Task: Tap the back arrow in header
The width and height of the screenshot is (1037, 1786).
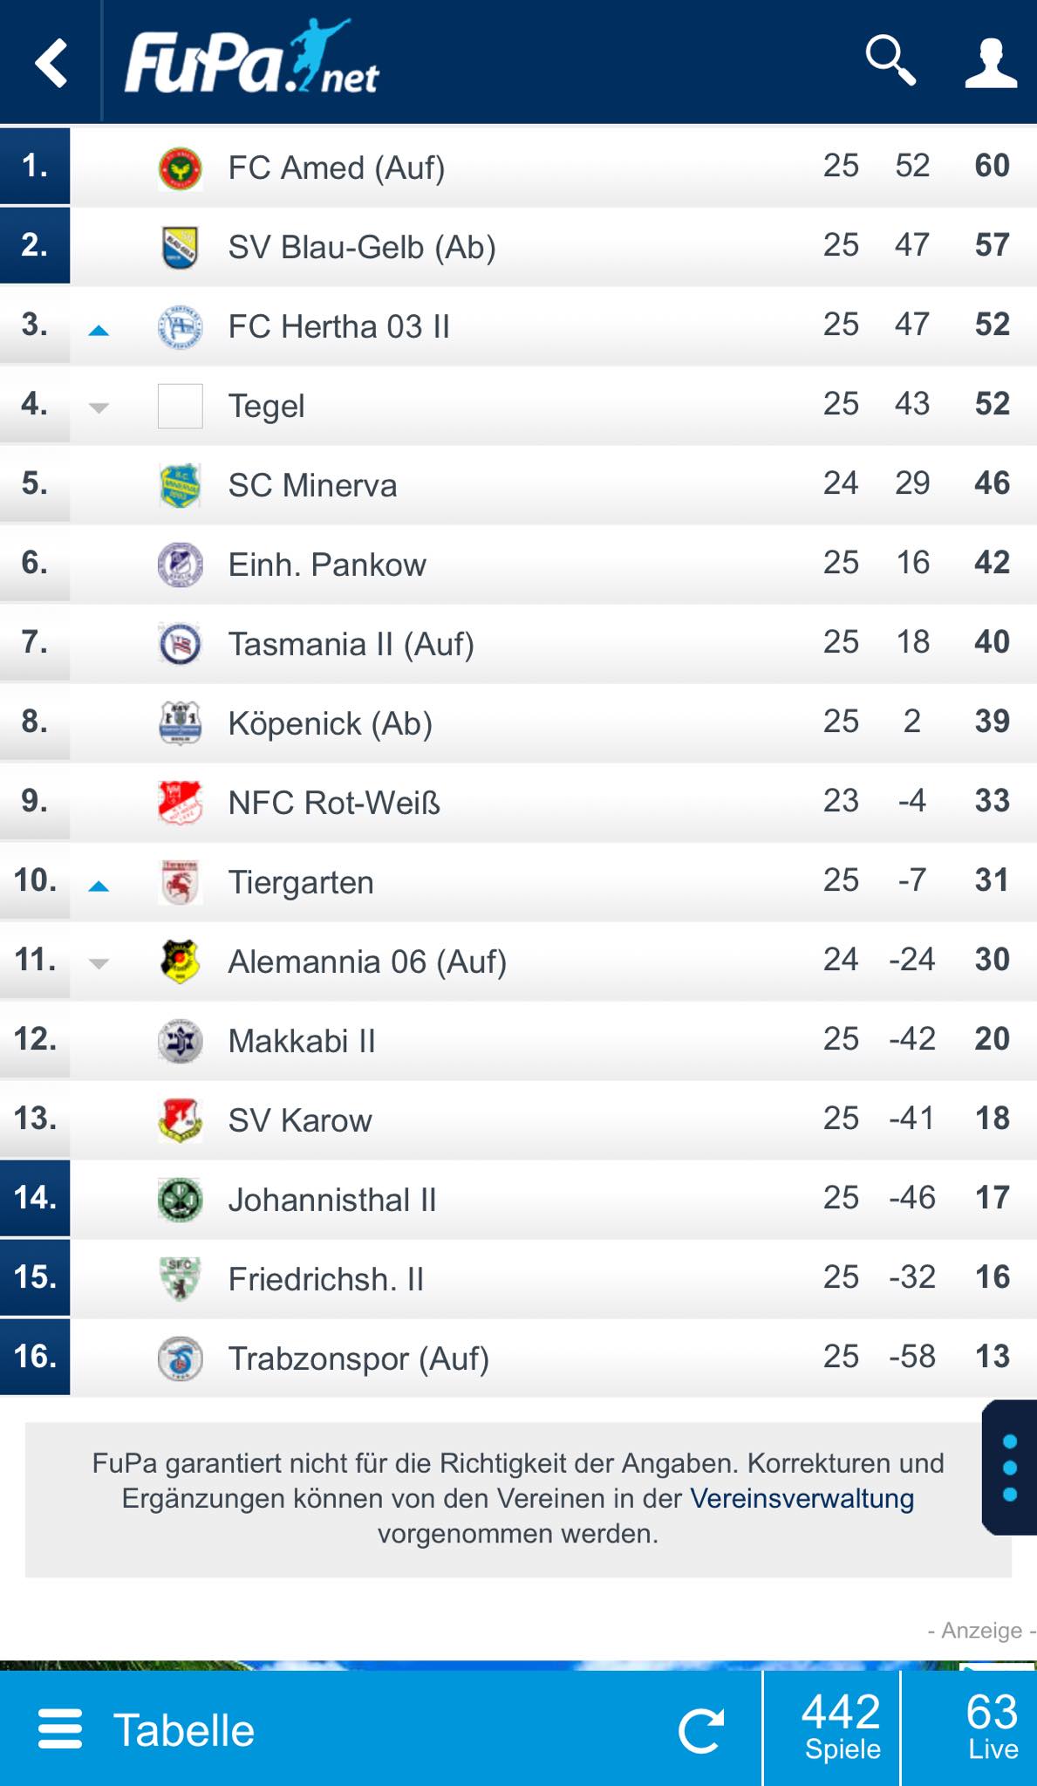Action: pos(51,63)
